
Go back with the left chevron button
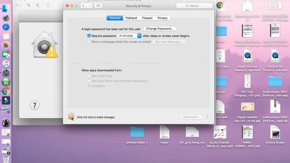83,6
